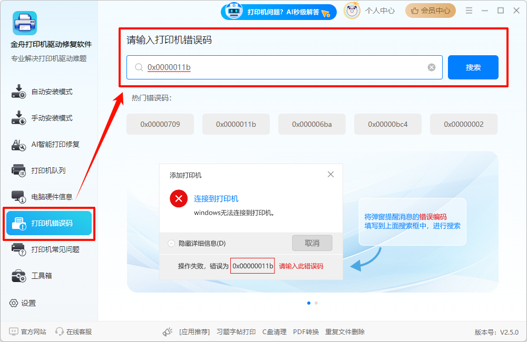The image size is (527, 342).
Task: Click the panda avatar for 个人中心
Action: tap(352, 11)
